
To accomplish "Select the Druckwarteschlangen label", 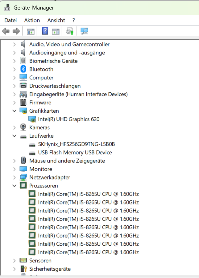I will 55,86.
